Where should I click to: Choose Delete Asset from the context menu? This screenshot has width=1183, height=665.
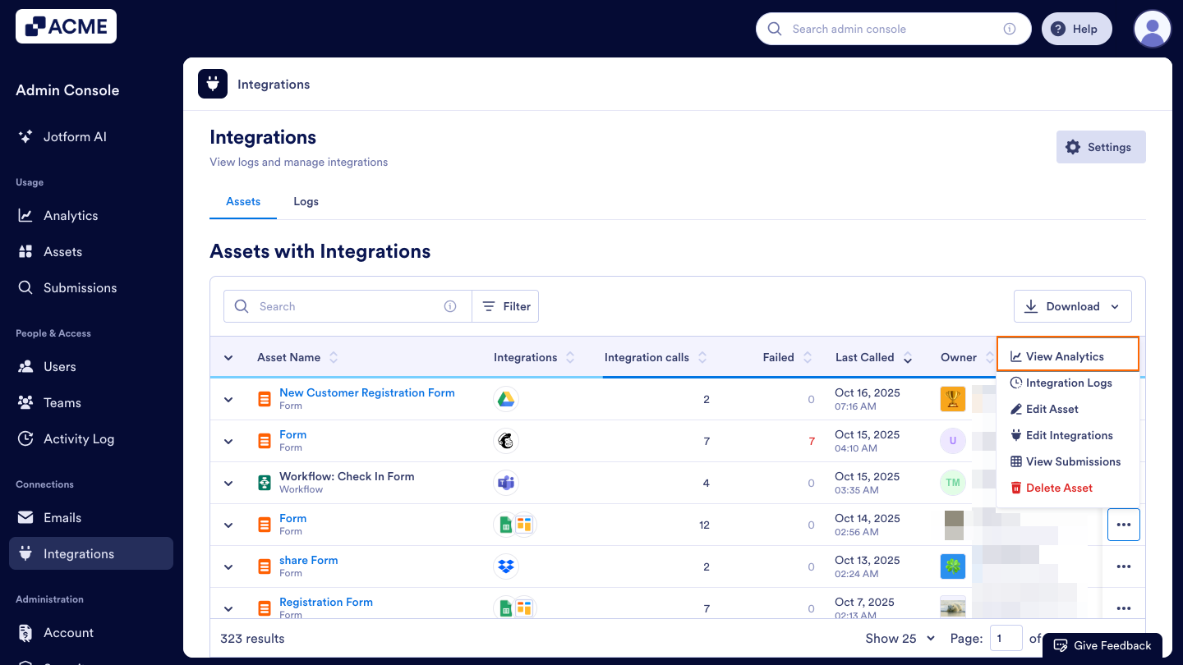(x=1059, y=488)
